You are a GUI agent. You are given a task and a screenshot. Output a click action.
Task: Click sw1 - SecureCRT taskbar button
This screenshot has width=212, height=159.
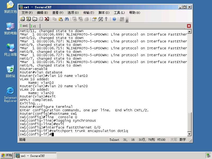coord(36,156)
